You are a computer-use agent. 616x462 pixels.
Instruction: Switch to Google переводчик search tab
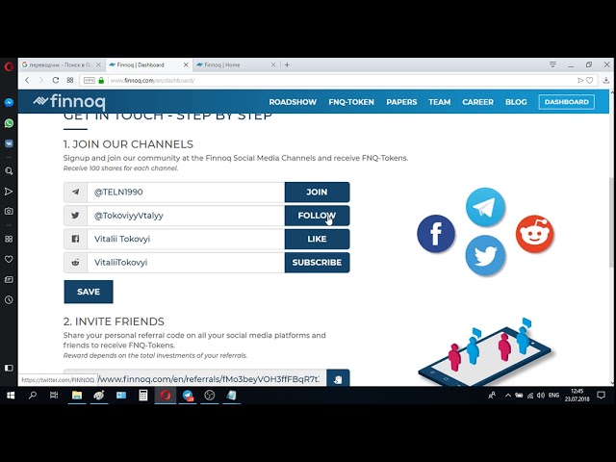pyautogui.click(x=62, y=64)
